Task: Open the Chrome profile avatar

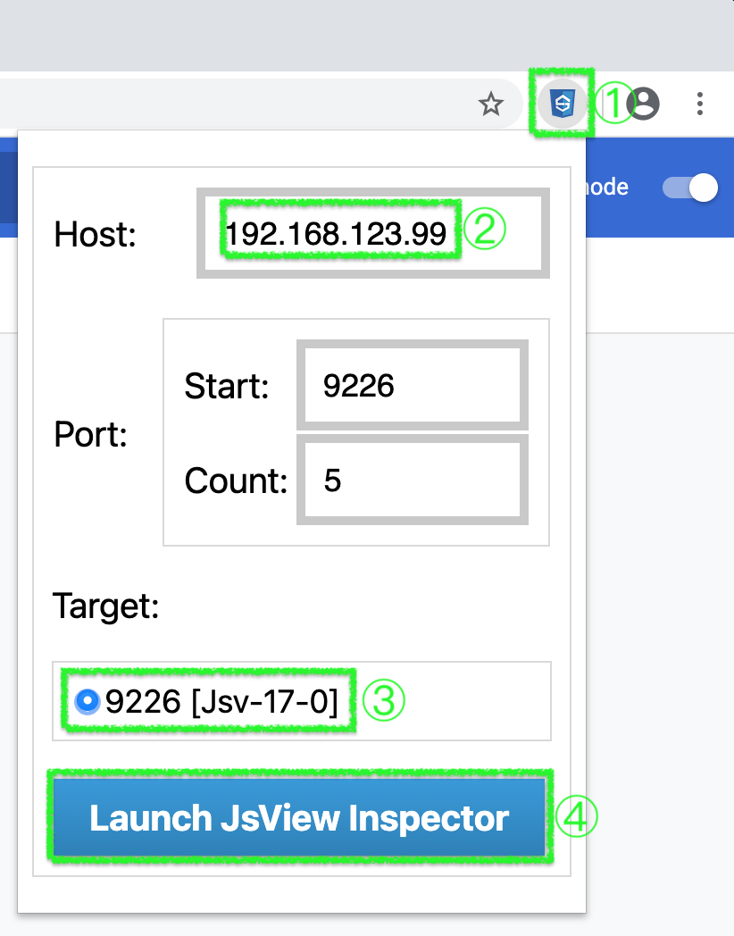Action: click(x=643, y=104)
